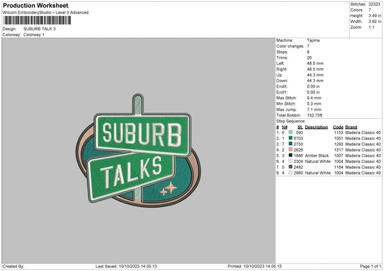Click the Stop Sequence section heading
The width and height of the screenshot is (384, 271).
(x=291, y=120)
